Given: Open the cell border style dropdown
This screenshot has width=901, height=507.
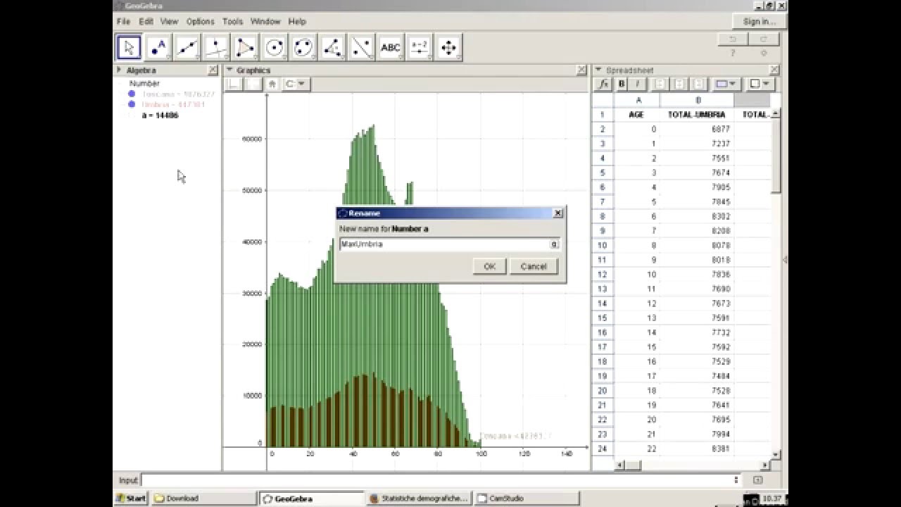Looking at the screenshot, I should 759,84.
